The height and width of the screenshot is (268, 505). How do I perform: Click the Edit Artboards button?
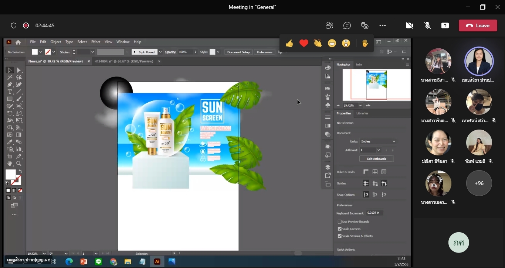click(x=376, y=159)
